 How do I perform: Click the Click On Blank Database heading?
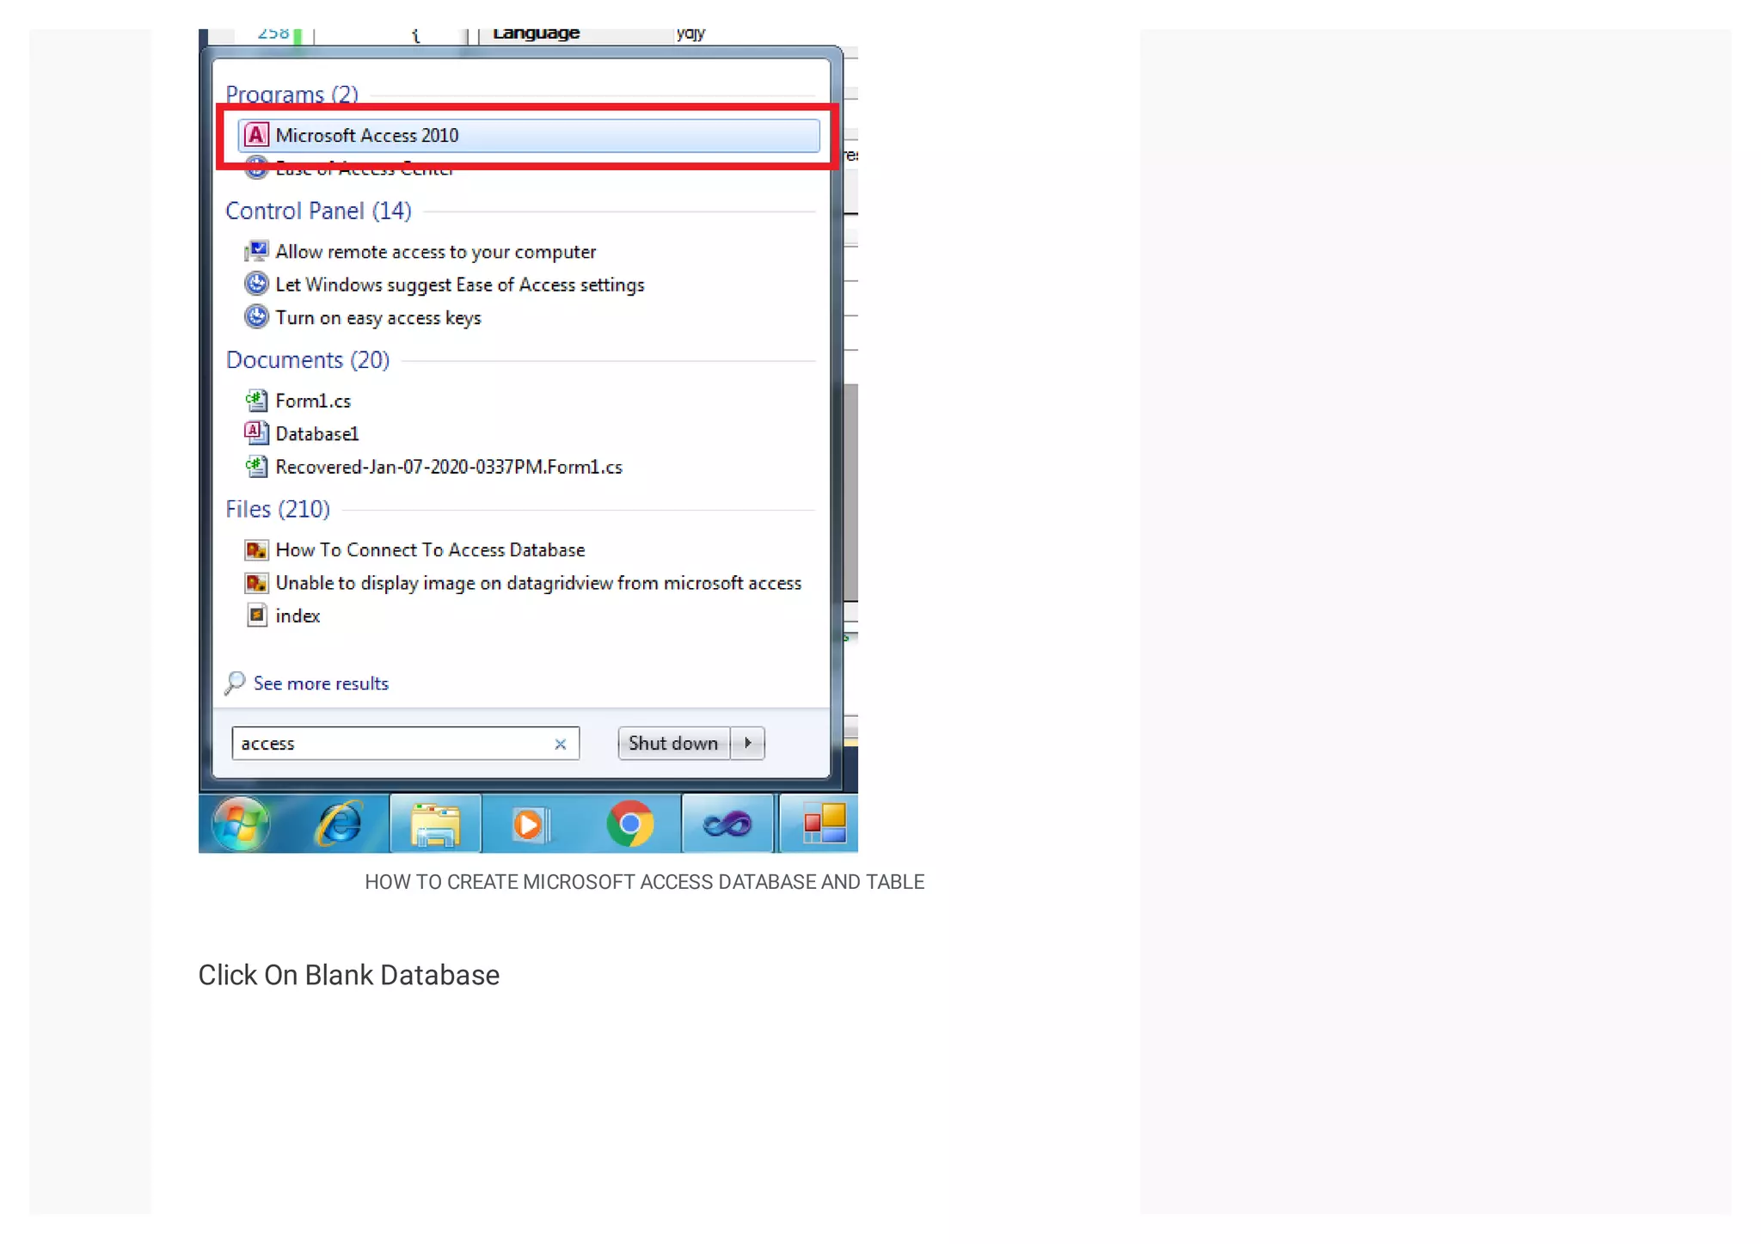pos(349,976)
